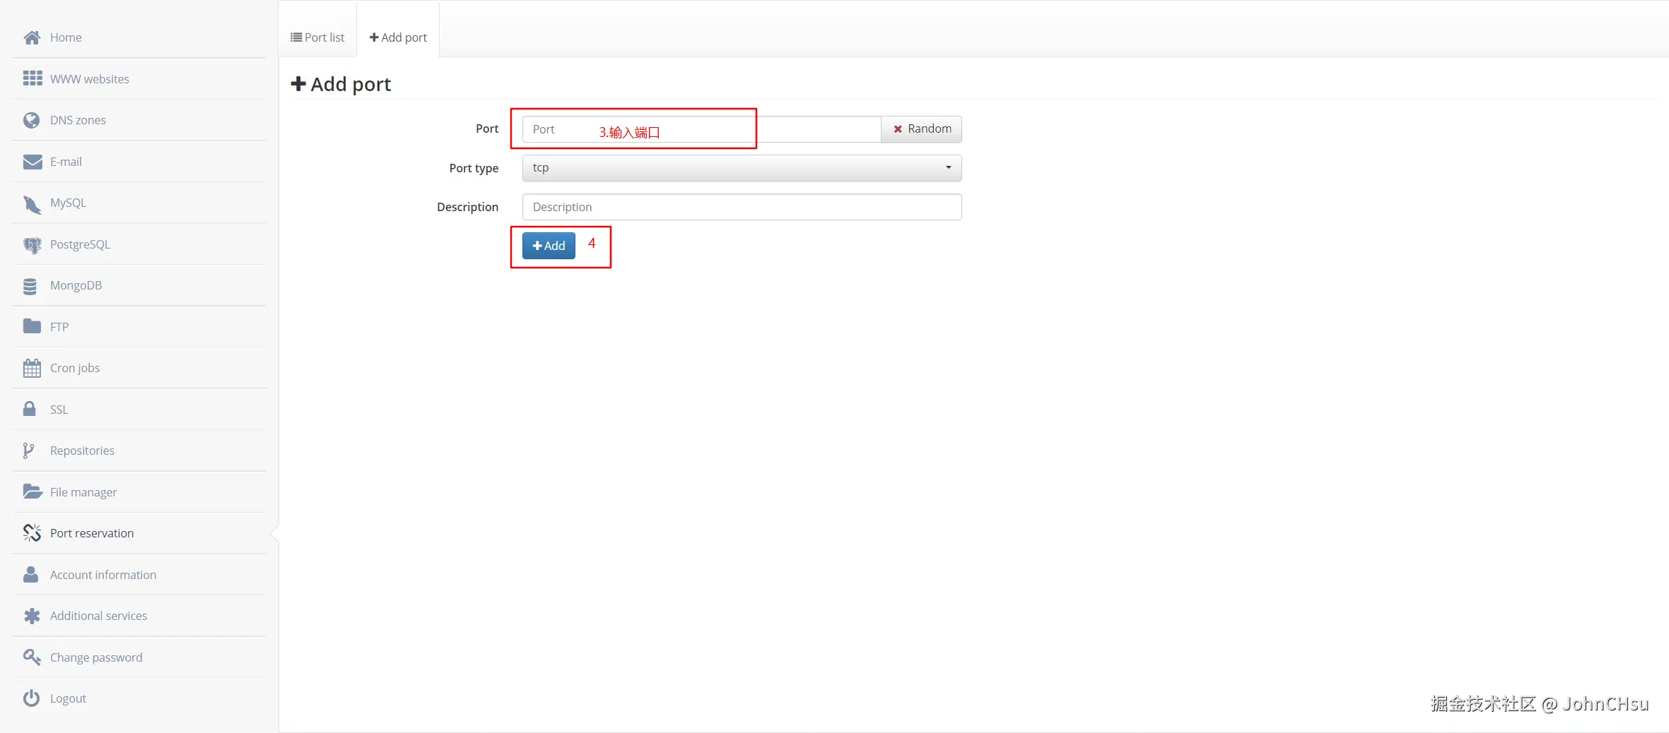Open Change password page

[96, 657]
